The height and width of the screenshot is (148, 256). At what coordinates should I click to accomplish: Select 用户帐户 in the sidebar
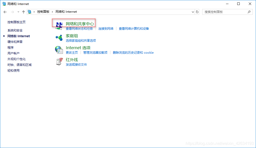pos(13,53)
